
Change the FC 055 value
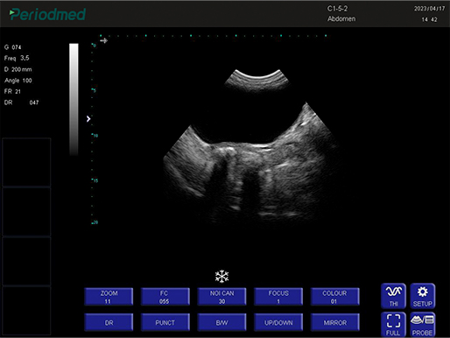tap(165, 297)
